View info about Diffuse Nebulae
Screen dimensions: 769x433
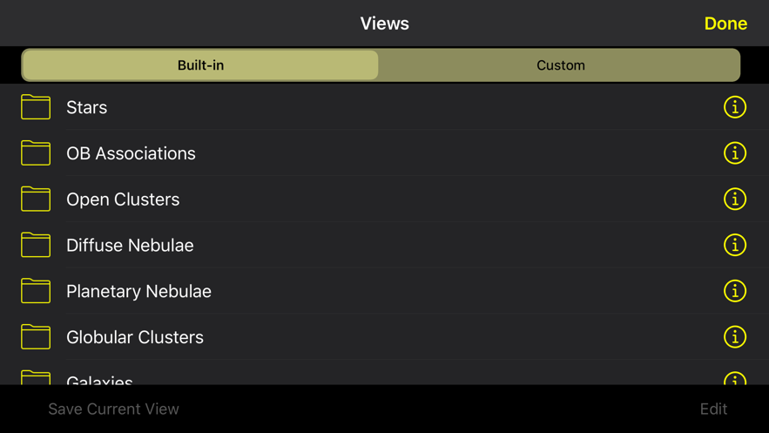tap(735, 245)
